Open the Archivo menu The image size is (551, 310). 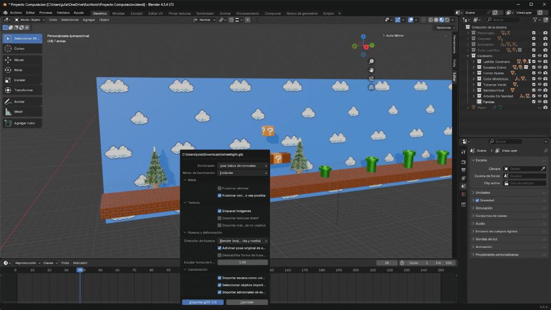click(16, 12)
